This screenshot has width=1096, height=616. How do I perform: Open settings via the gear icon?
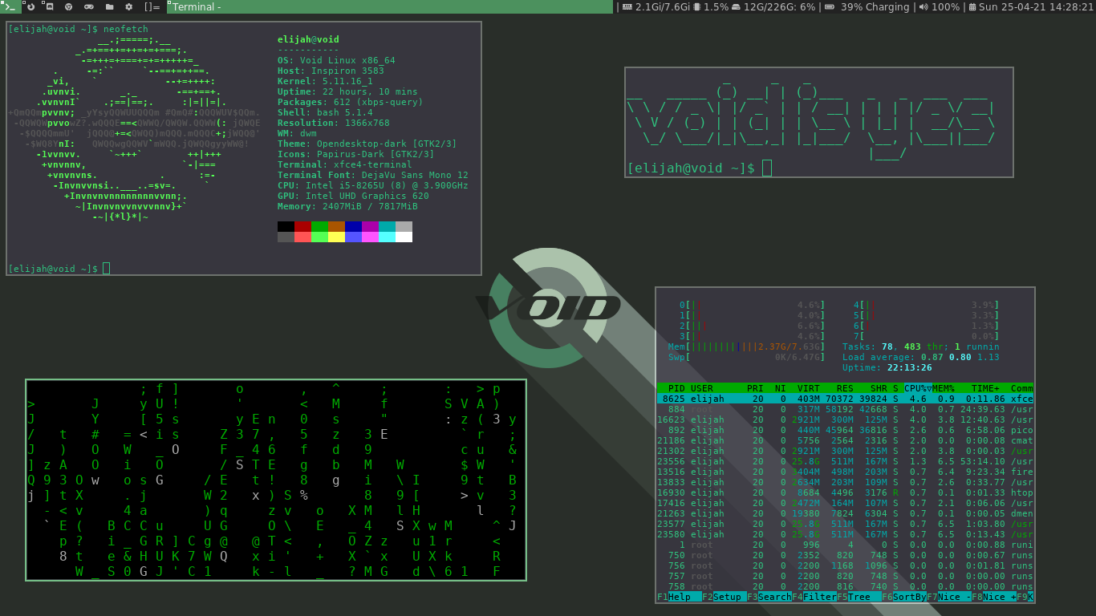click(129, 6)
